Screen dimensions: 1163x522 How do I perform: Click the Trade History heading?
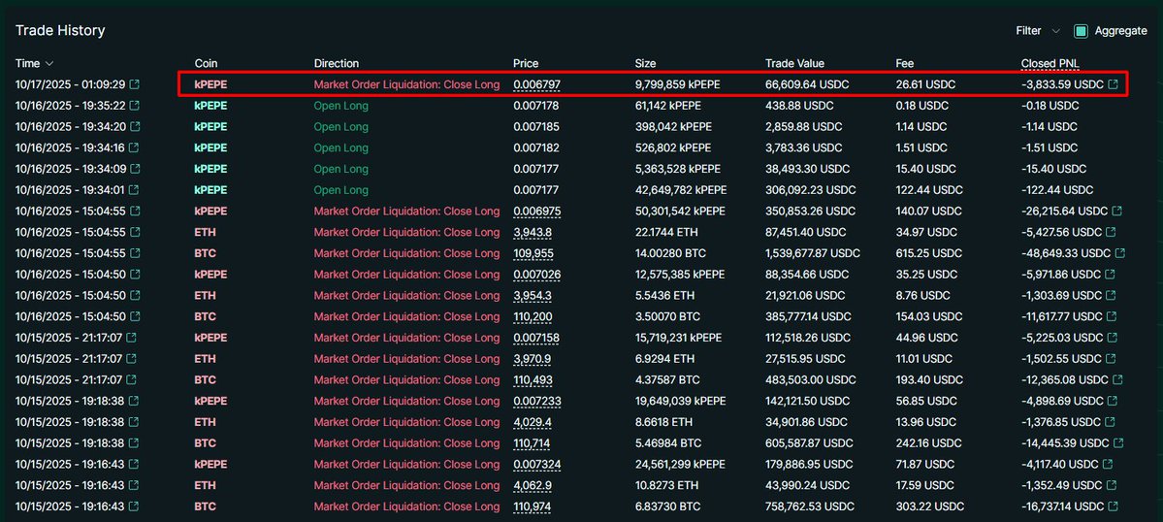(60, 30)
